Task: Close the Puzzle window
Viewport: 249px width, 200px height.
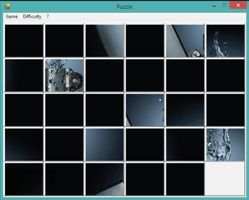Action: point(238,5)
